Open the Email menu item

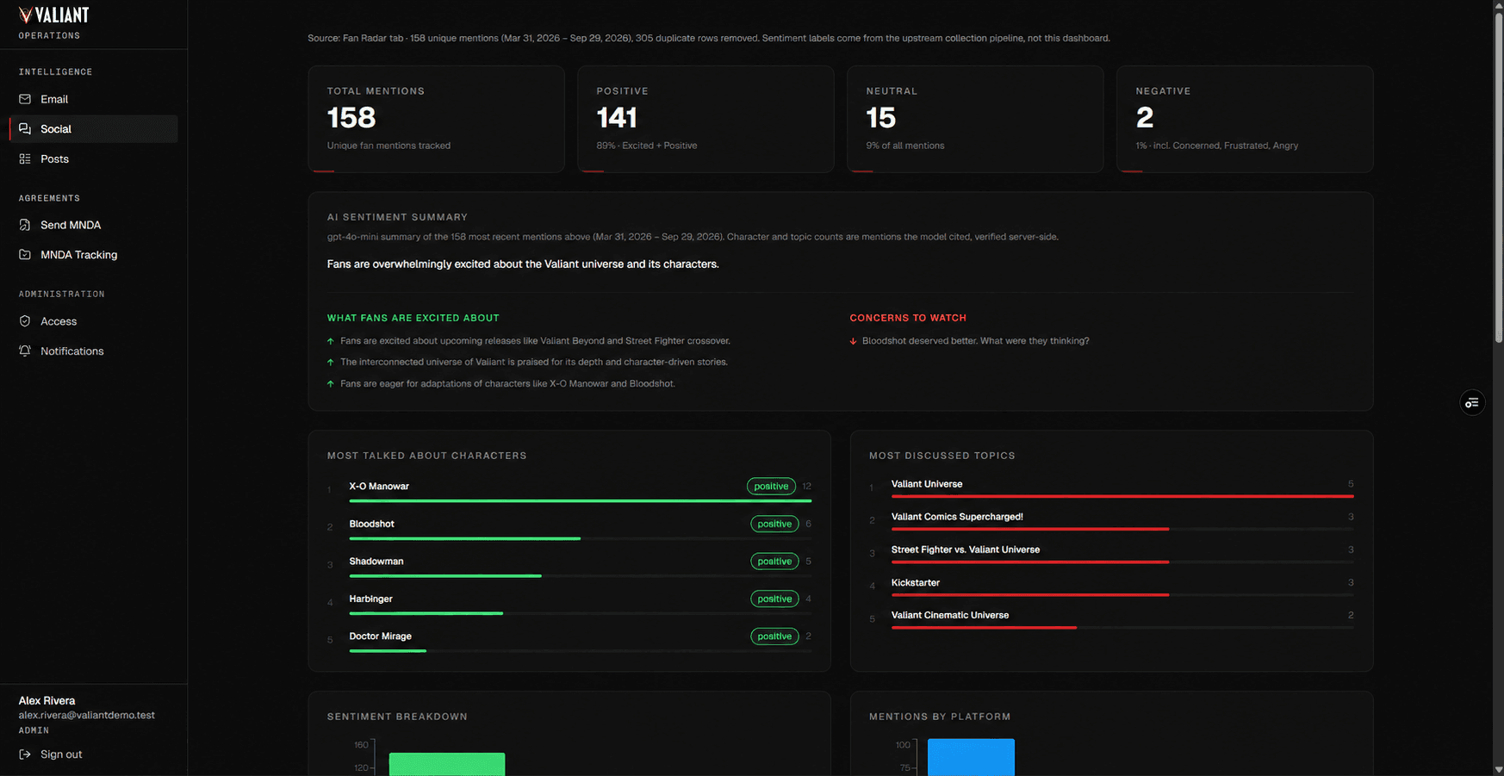(x=93, y=99)
